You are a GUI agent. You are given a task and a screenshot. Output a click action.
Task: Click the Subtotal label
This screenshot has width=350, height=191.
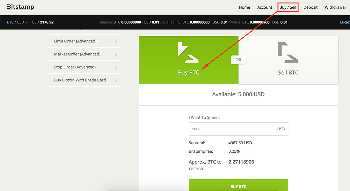click(197, 143)
